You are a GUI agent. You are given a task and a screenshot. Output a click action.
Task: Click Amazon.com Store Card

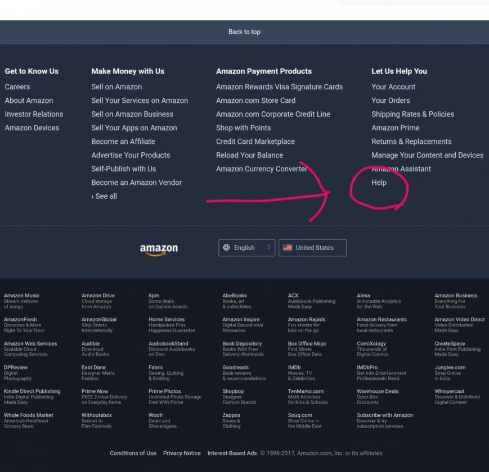coord(255,101)
